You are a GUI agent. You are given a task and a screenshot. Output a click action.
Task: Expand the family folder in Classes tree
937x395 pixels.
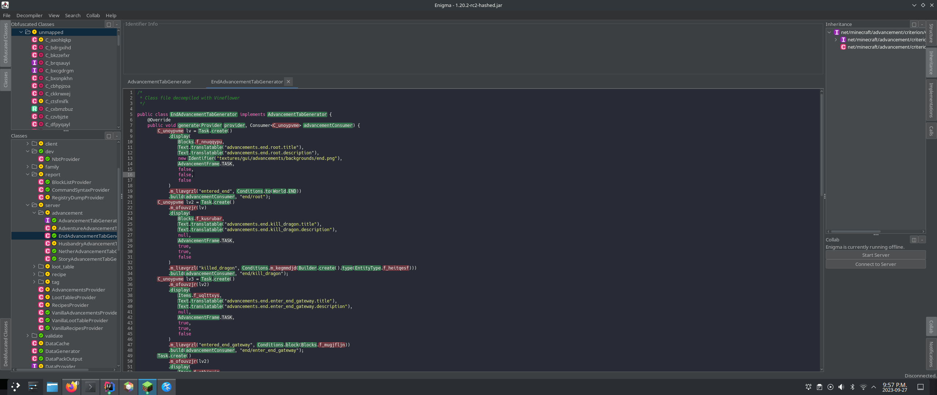tap(28, 166)
